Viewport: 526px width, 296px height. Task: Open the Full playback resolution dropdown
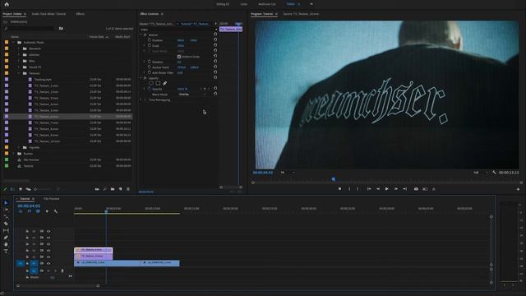[480, 173]
